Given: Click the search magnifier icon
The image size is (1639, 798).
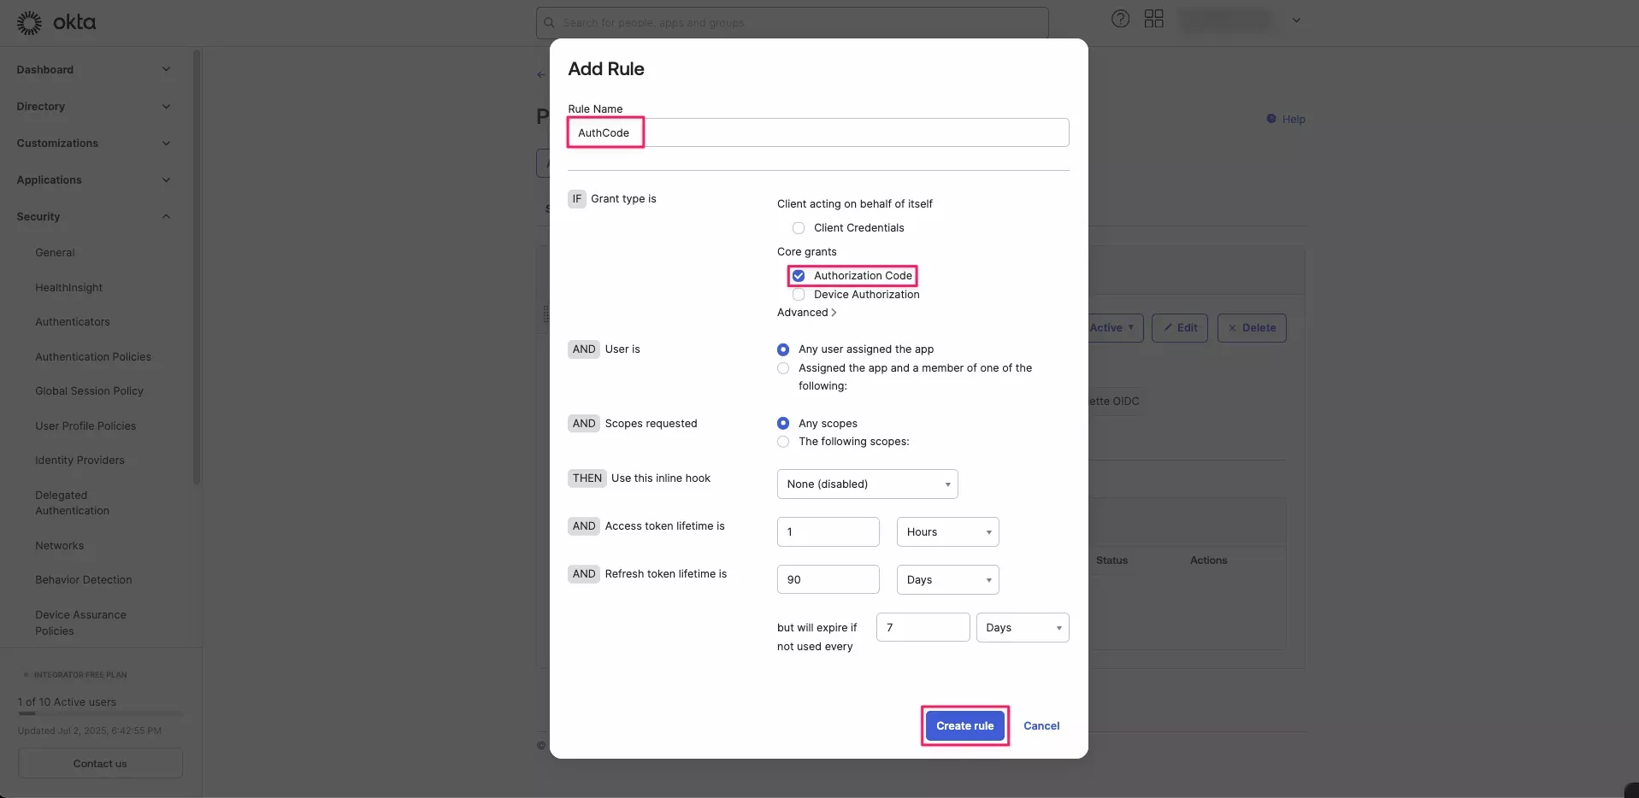Looking at the screenshot, I should pyautogui.click(x=548, y=22).
